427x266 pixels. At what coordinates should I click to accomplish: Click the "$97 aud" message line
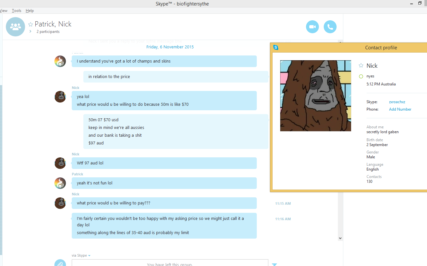click(x=96, y=143)
